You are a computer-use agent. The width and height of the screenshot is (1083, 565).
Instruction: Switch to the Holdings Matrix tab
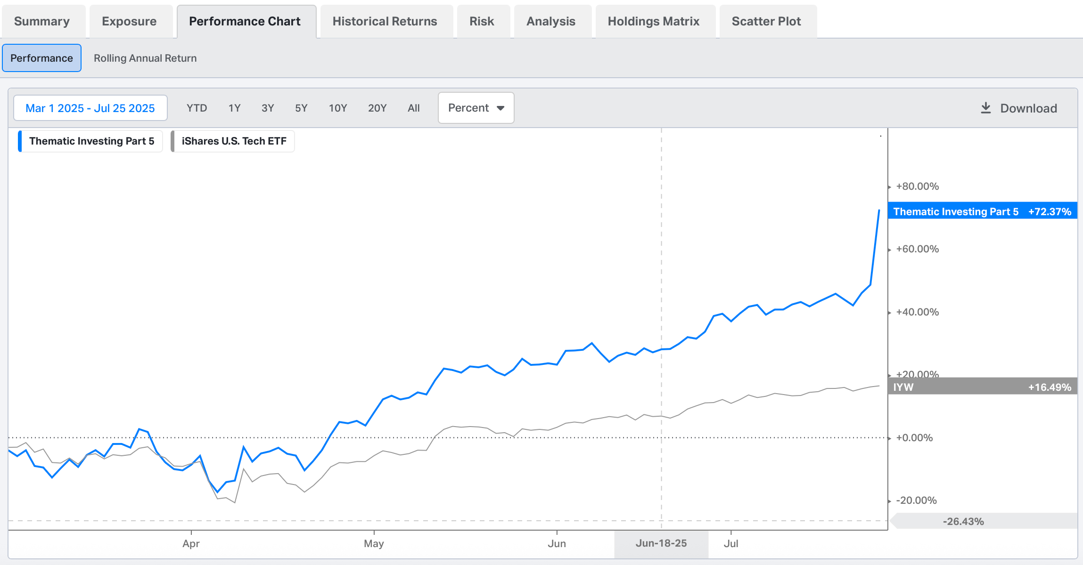click(653, 21)
